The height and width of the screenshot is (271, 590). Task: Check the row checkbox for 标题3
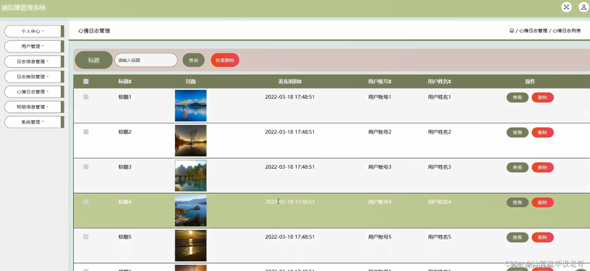point(86,167)
